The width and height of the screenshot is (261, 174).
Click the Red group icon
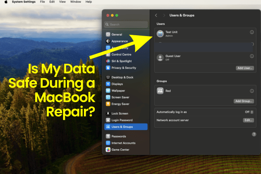point(160,91)
